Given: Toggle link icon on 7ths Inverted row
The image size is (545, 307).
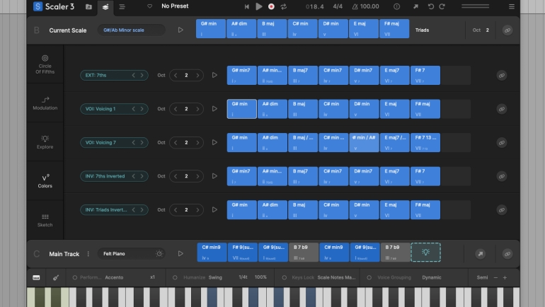Looking at the screenshot, I should click(502, 176).
